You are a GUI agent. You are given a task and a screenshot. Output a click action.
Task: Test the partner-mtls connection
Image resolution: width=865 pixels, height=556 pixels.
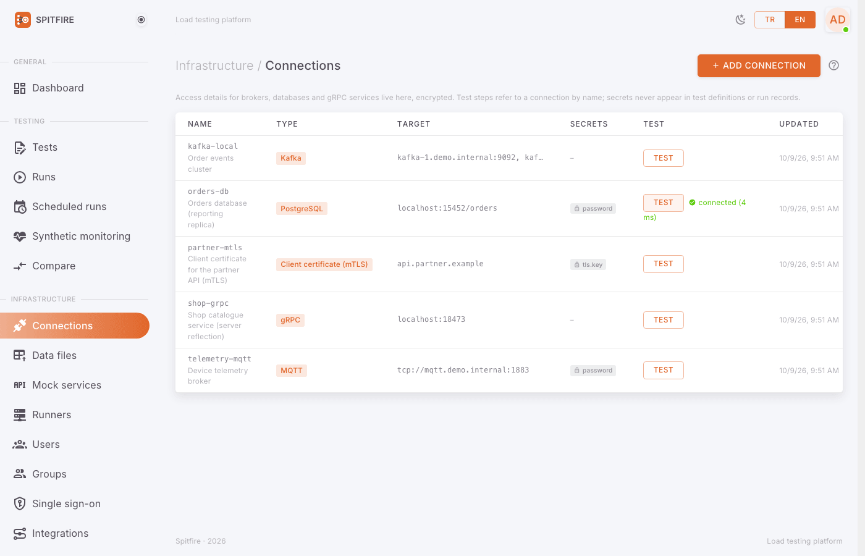pos(664,264)
